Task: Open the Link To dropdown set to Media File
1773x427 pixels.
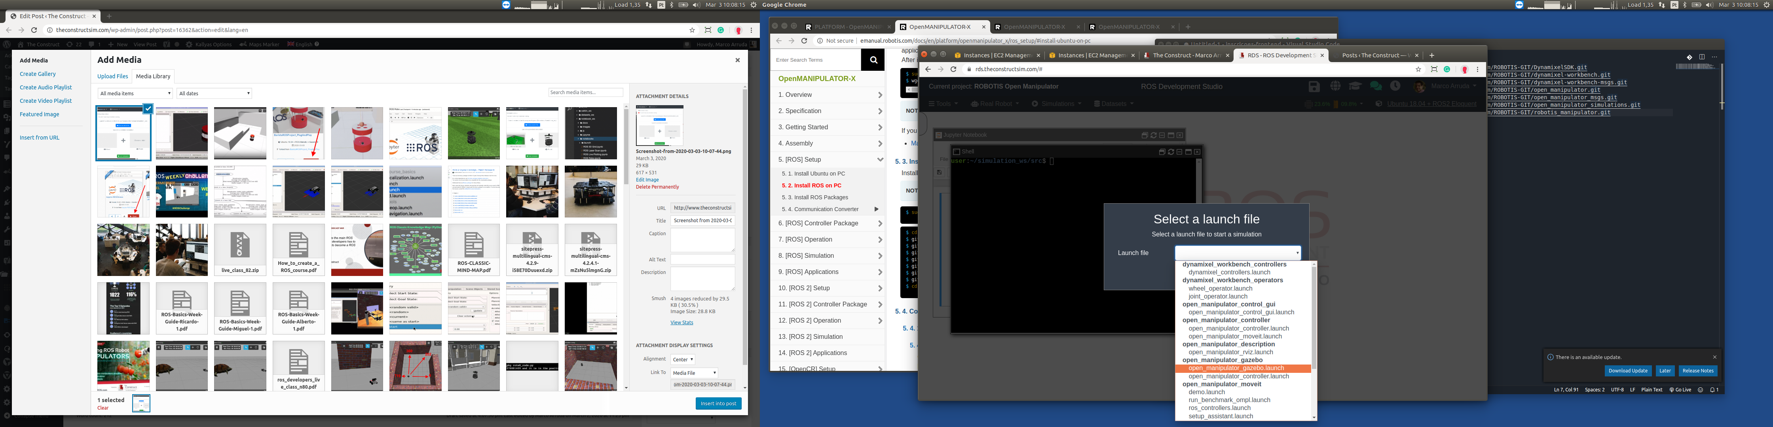Action: tap(695, 373)
